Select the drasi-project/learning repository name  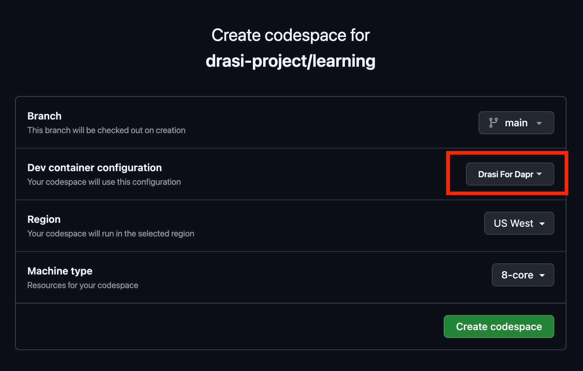(x=290, y=61)
